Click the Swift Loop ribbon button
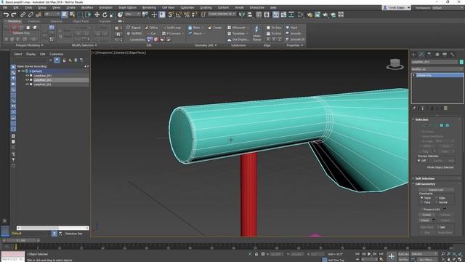The height and width of the screenshot is (262, 465). (171, 28)
